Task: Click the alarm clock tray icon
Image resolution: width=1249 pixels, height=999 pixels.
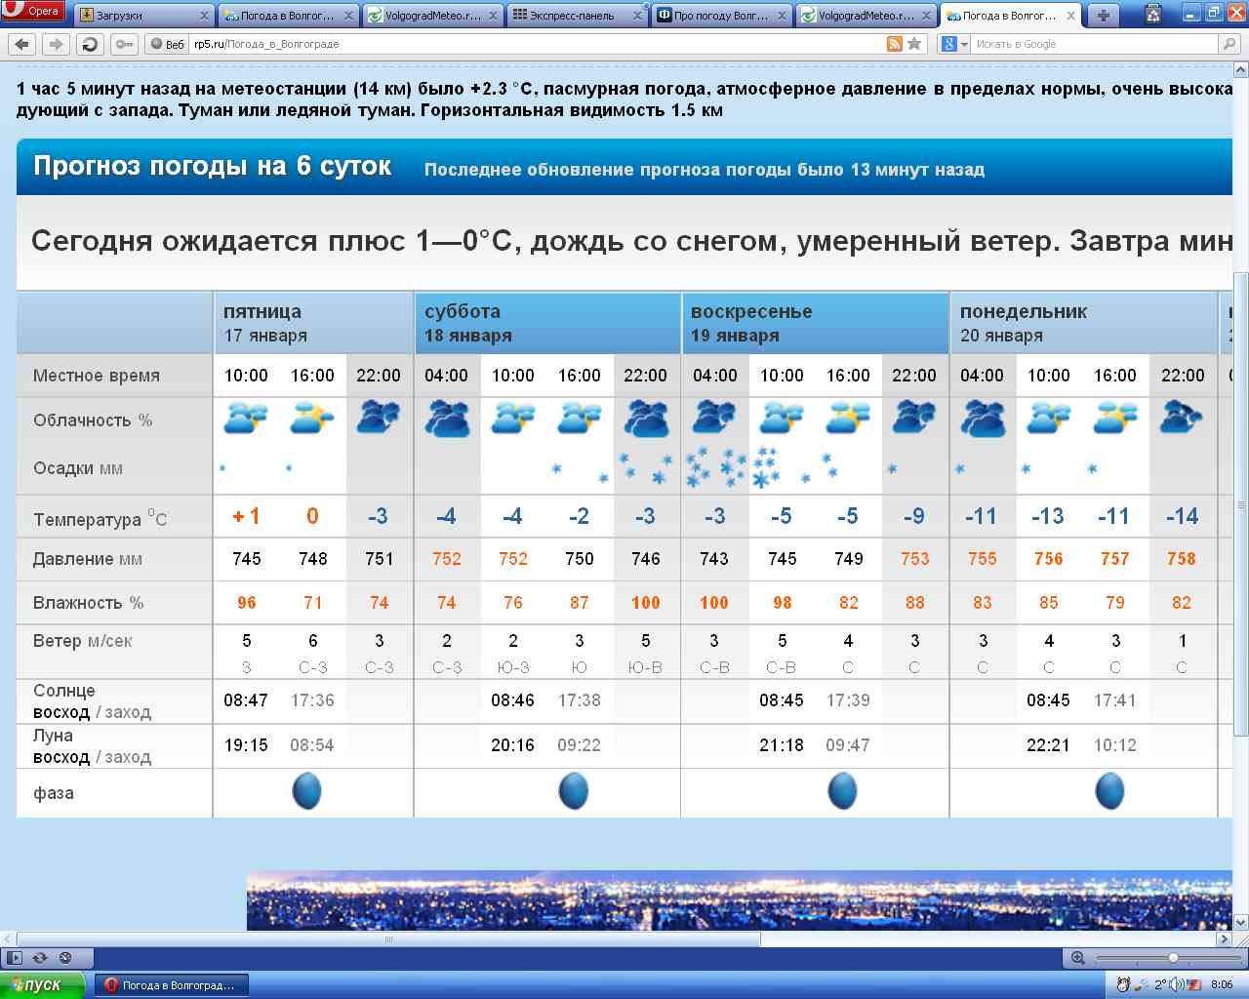Action: click(1124, 984)
